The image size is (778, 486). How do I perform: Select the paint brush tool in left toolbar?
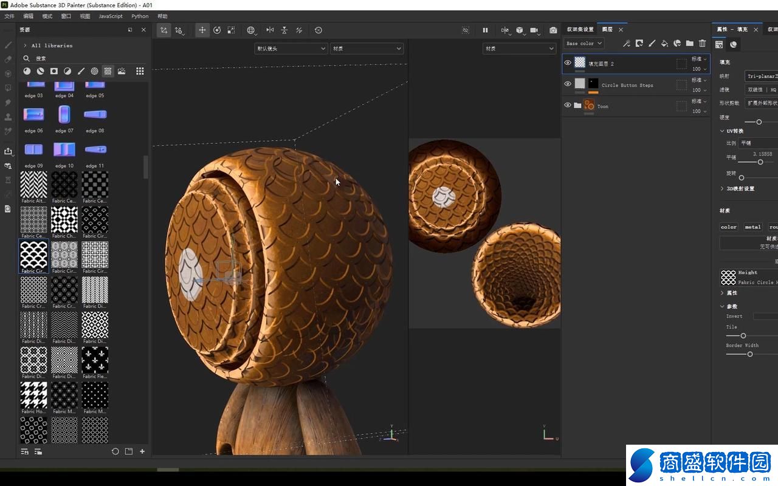(8, 44)
